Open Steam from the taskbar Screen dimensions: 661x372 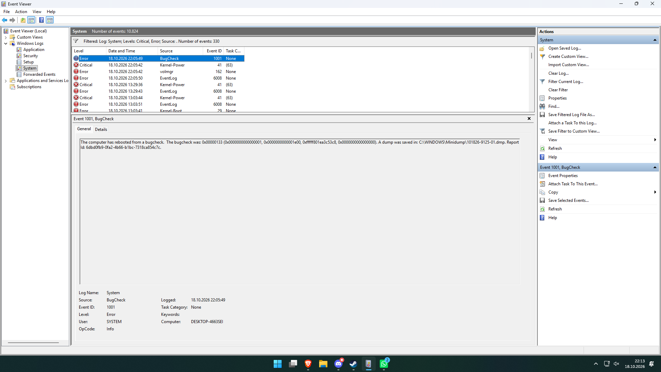354,364
